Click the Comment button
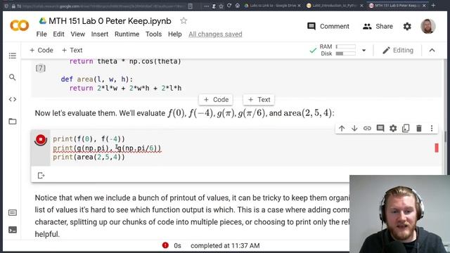 pyautogui.click(x=328, y=27)
